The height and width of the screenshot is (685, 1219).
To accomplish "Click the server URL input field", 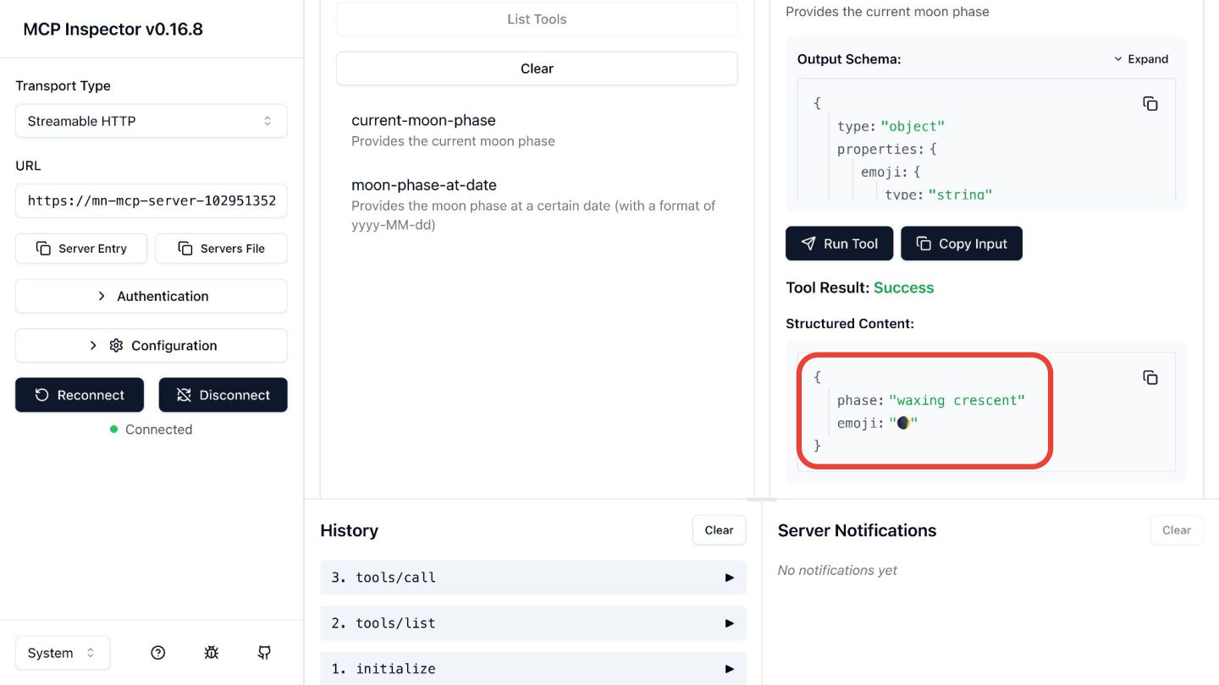I will point(152,200).
